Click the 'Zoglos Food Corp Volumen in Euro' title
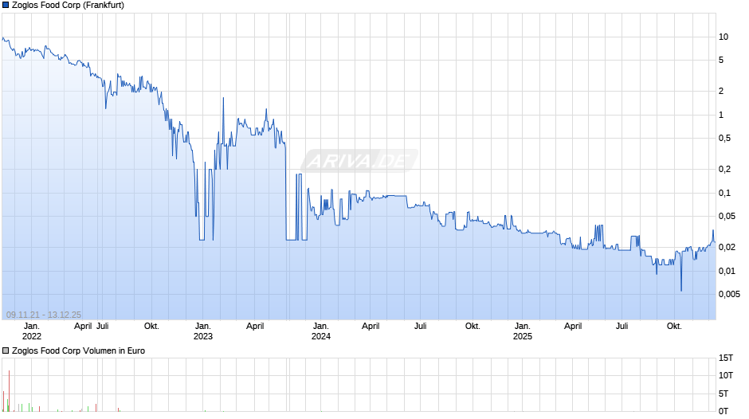This screenshot has height=419, width=749. [x=78, y=350]
